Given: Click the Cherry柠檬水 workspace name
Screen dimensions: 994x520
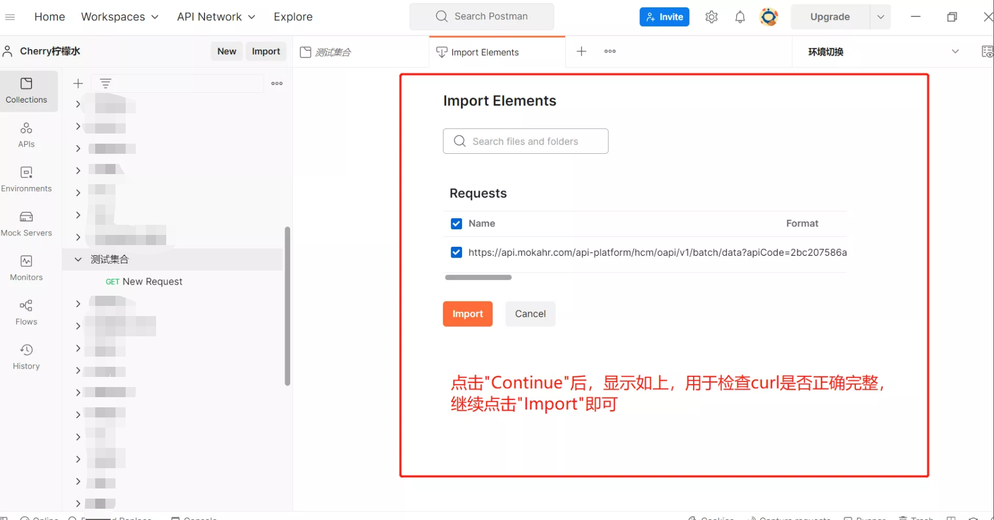Looking at the screenshot, I should (x=50, y=51).
